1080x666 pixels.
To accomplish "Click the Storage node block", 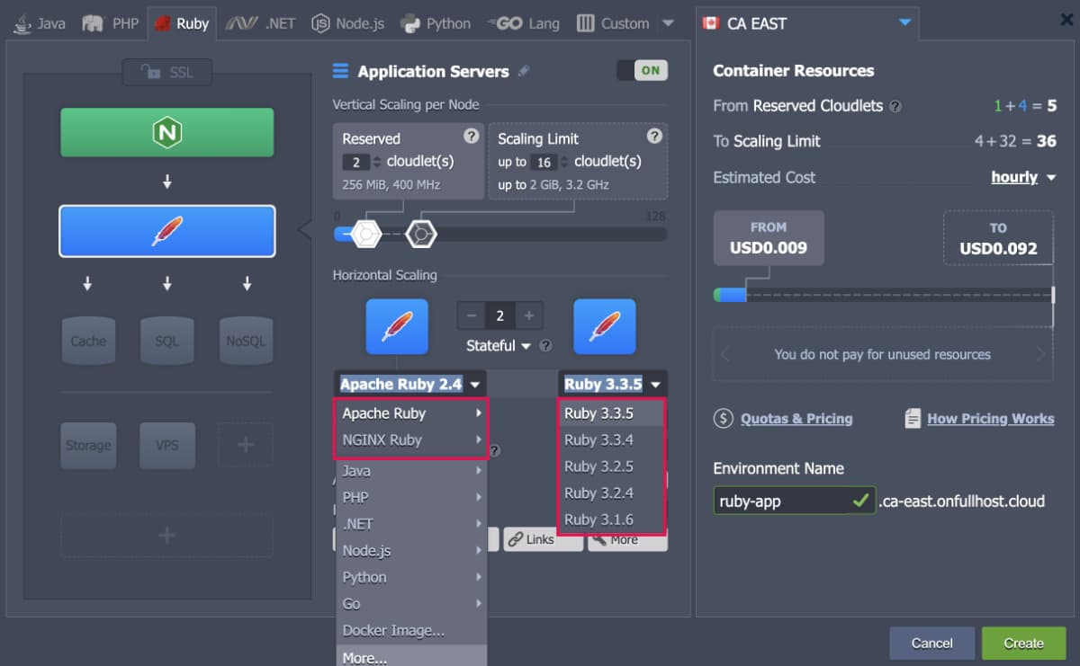I will [x=88, y=445].
